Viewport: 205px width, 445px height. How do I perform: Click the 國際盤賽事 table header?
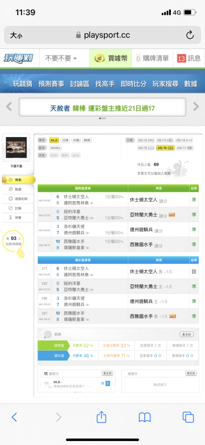pyautogui.click(x=83, y=188)
